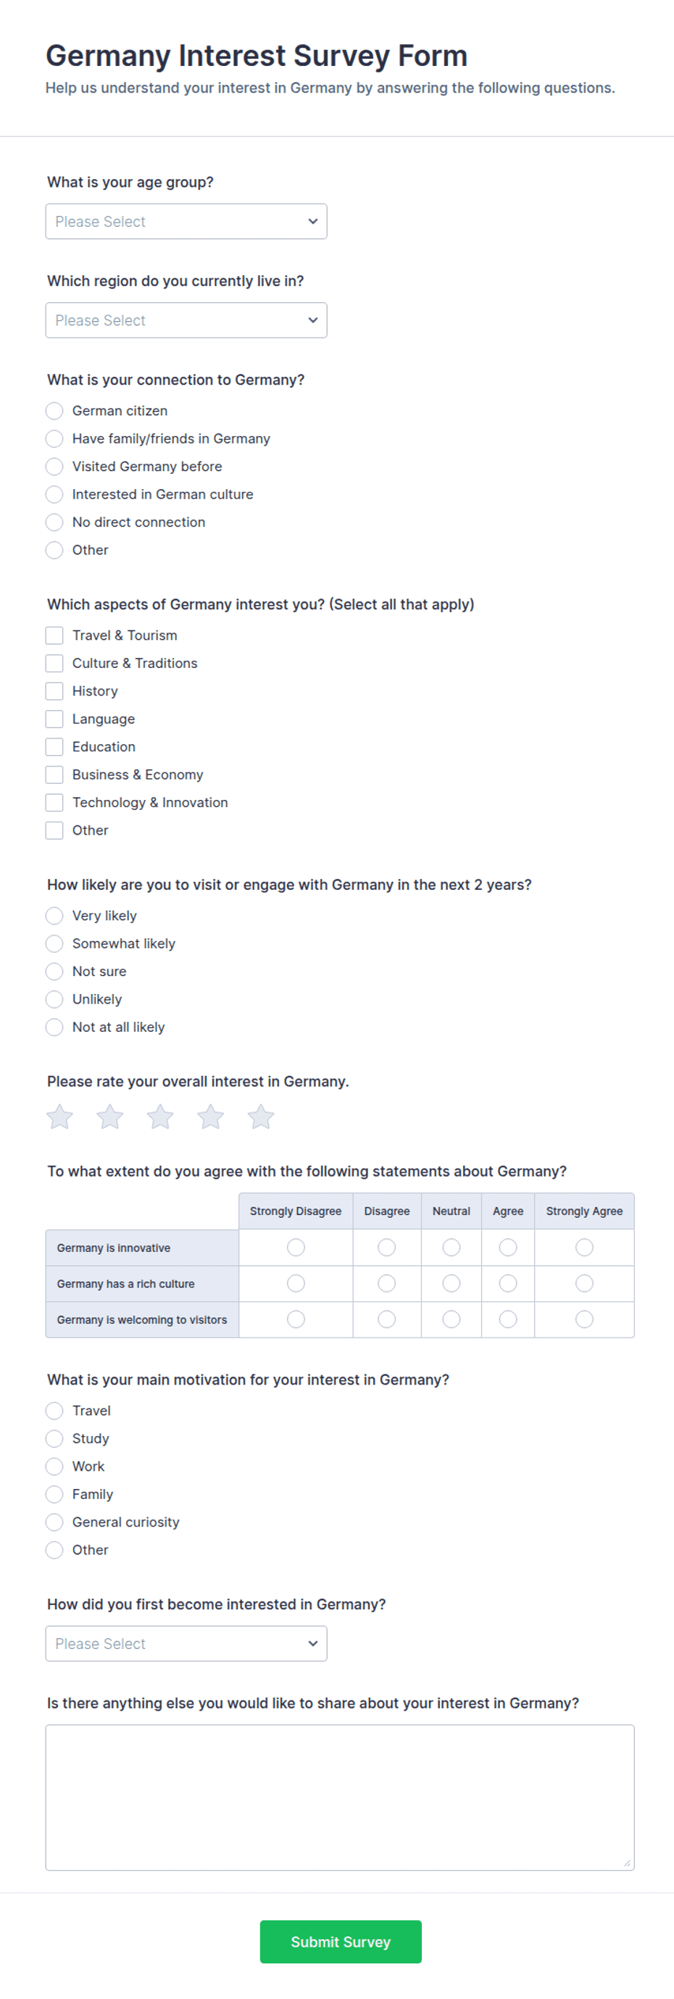Viewport: 674px width, 1999px height.
Task: Select the second rating star
Action: (110, 1117)
